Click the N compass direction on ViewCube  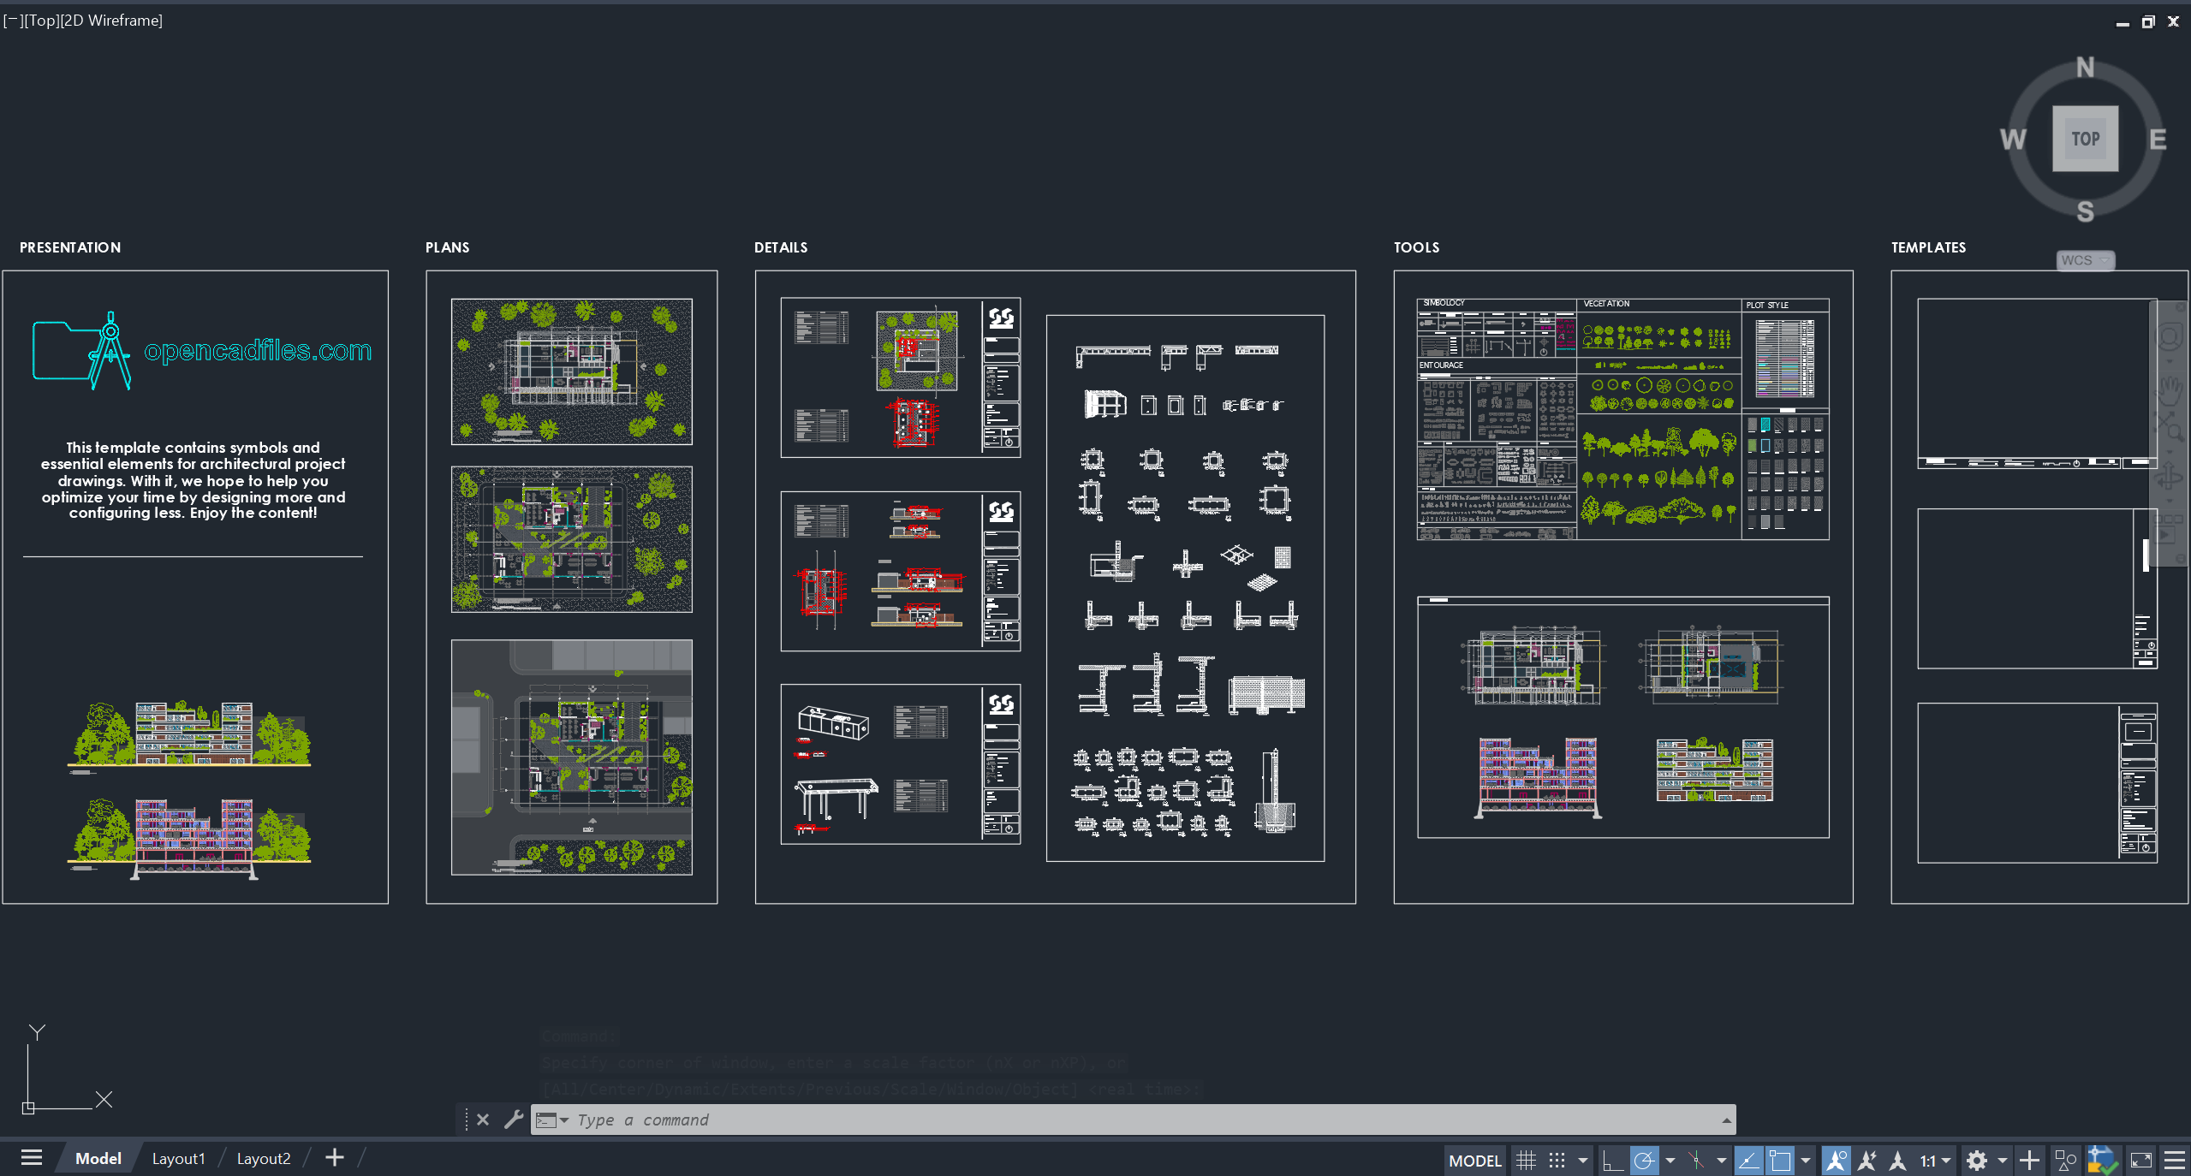point(2085,68)
